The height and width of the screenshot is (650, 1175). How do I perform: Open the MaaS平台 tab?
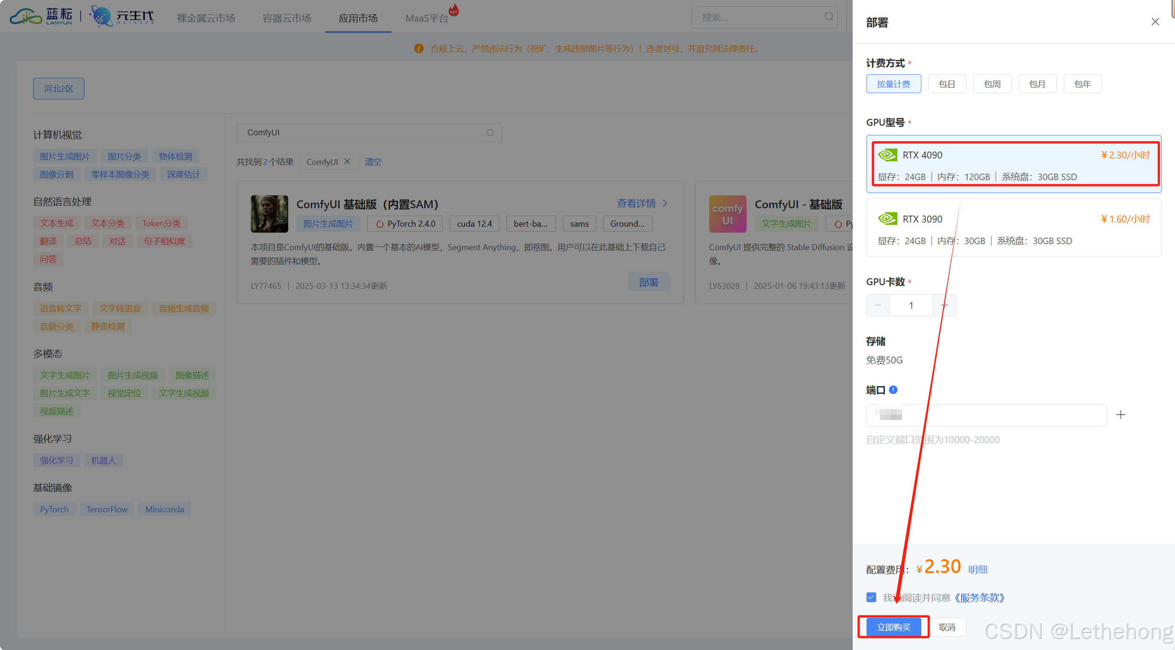coord(427,18)
